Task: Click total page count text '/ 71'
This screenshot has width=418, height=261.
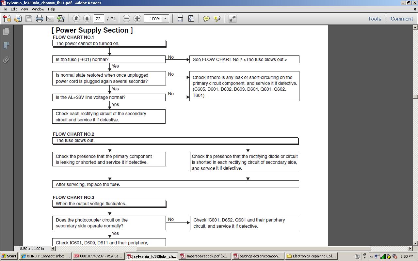Action: [111, 19]
